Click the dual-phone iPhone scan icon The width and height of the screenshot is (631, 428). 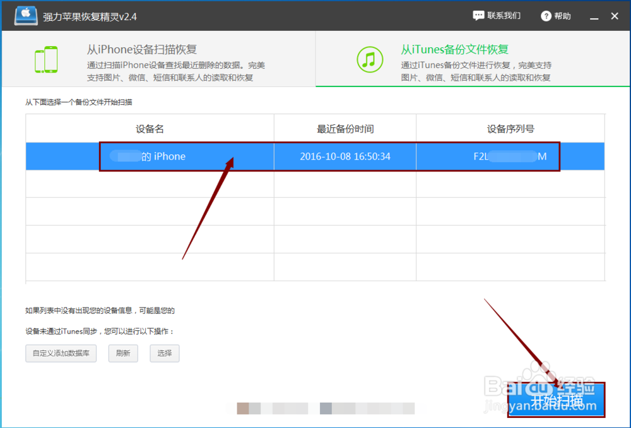tap(46, 59)
